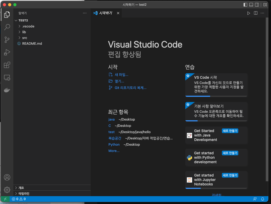Click 새로 만들기 badge on Java card
The width and height of the screenshot is (271, 204).
(230, 131)
